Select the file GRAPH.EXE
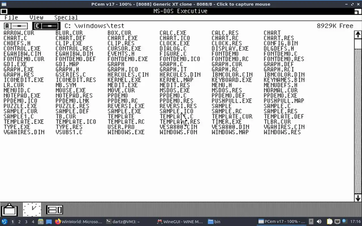Viewport: 362px width, 226px height. point(19,69)
